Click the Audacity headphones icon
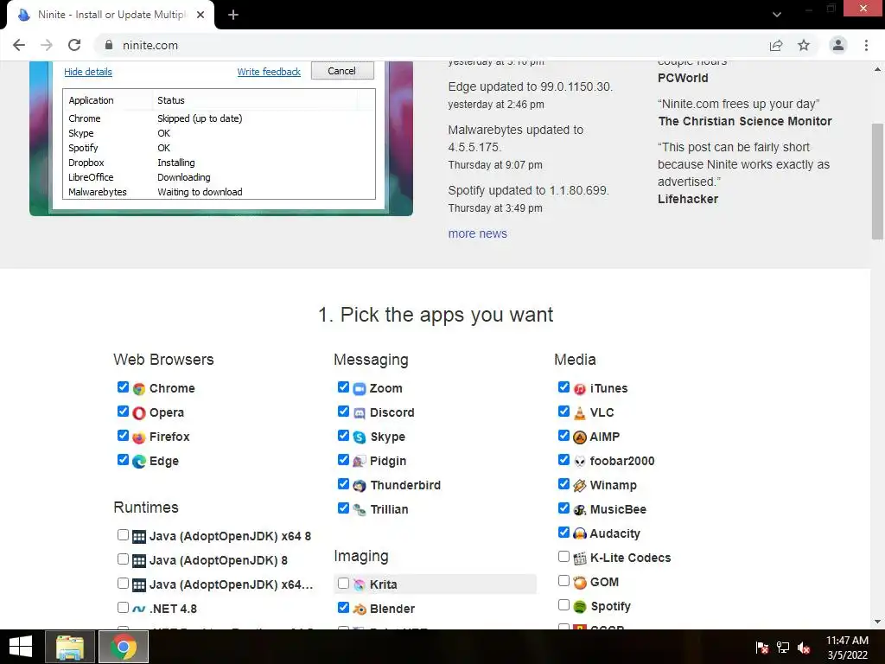 pyautogui.click(x=580, y=534)
